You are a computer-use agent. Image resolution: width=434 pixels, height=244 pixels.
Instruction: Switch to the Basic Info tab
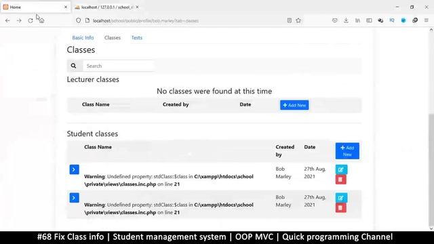[83, 38]
